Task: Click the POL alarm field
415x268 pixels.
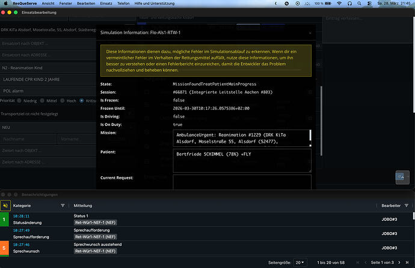Action: [x=48, y=91]
